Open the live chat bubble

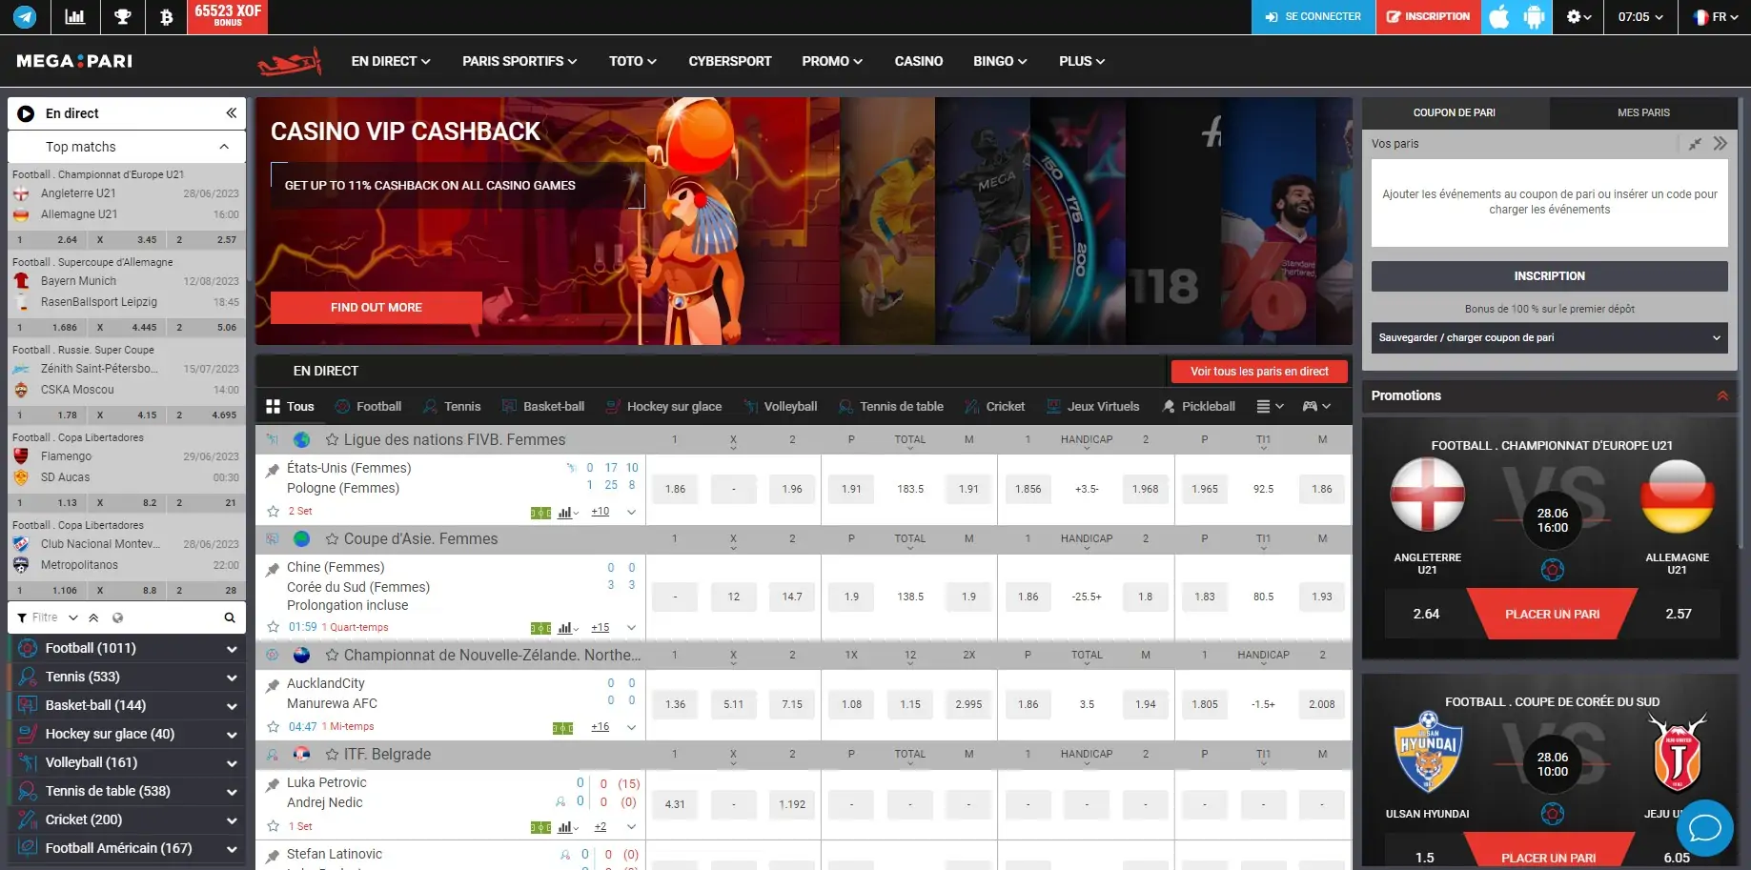(1704, 828)
